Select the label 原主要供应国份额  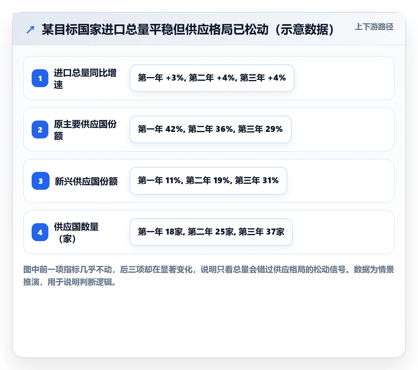[x=85, y=130]
